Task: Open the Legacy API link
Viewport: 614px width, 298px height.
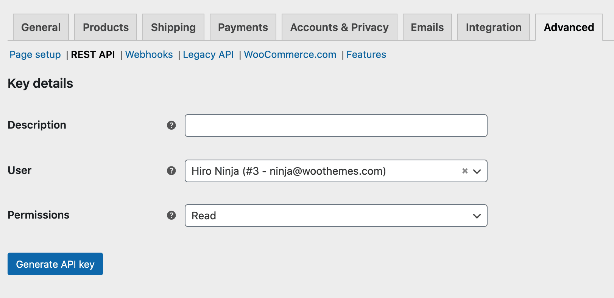Action: (208, 54)
